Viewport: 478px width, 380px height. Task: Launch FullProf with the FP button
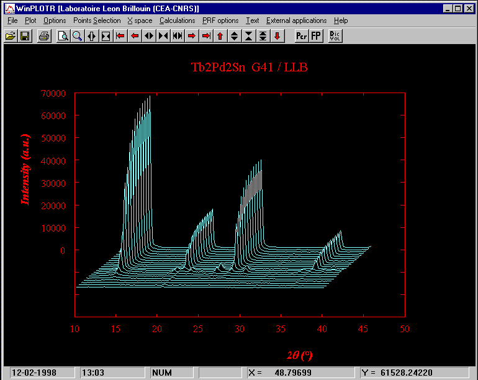point(316,36)
